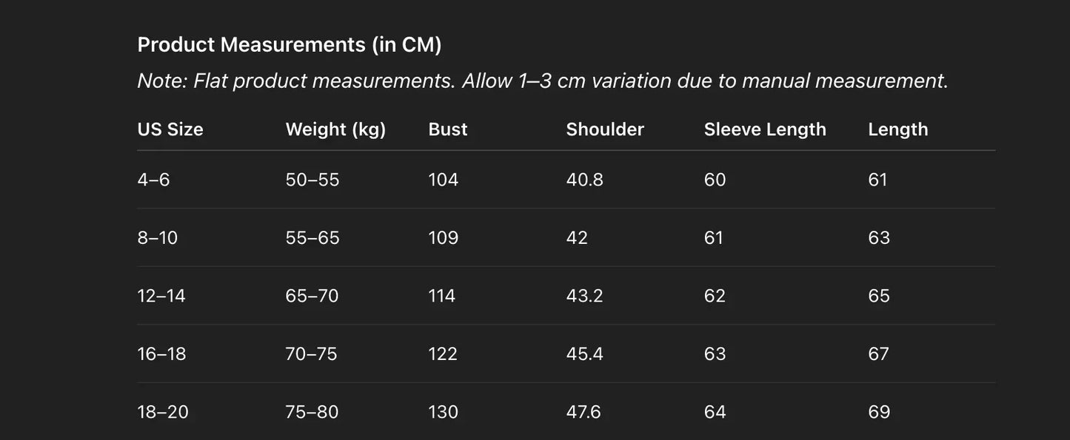Click the 75–80 weight value

click(x=312, y=412)
